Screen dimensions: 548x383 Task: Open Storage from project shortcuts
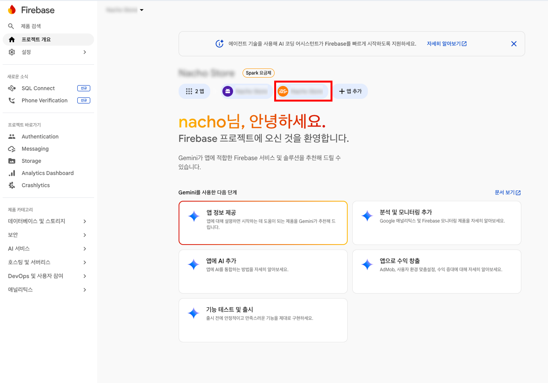point(48,161)
